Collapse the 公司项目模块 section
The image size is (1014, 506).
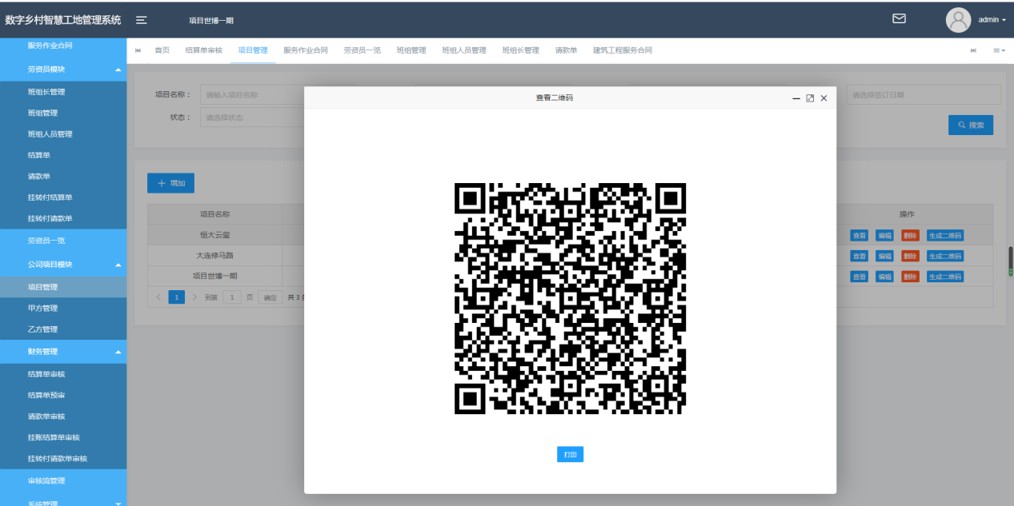(x=63, y=265)
